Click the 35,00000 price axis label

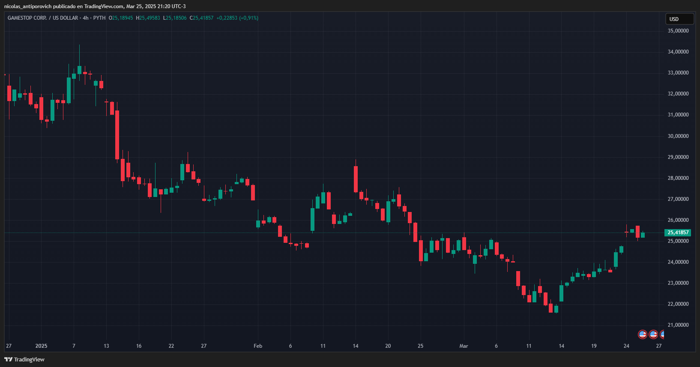coord(678,31)
